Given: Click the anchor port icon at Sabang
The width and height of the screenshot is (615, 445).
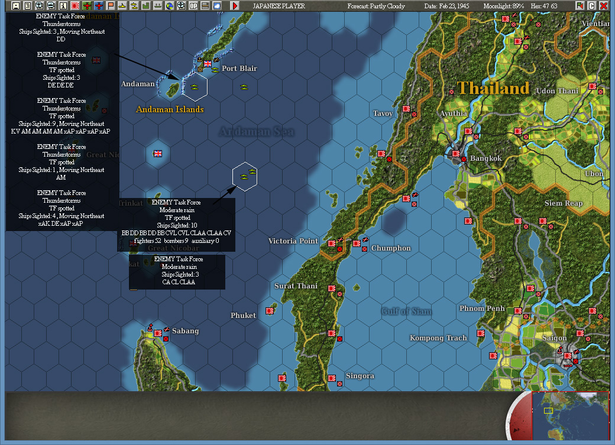Looking at the screenshot, I should click(x=150, y=327).
